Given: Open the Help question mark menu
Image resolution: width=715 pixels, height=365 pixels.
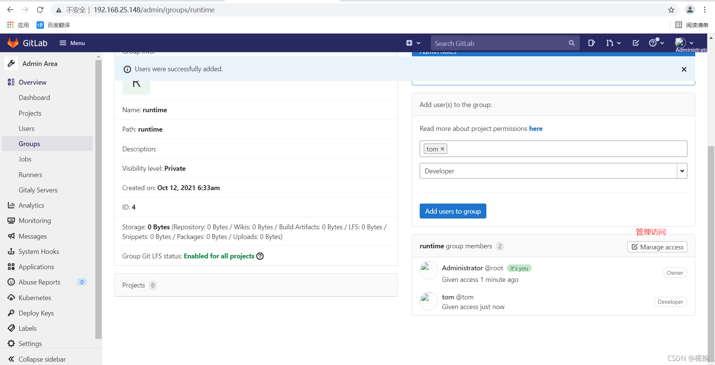Looking at the screenshot, I should (657, 43).
